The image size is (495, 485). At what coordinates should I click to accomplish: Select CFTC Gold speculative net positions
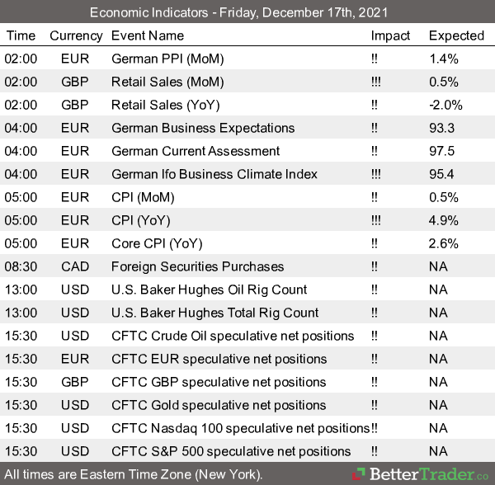tap(219, 405)
